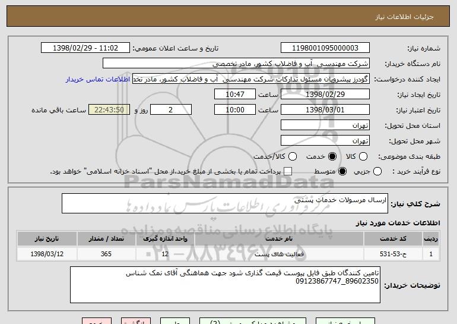Click the شرح کلی نیاز text area
Screen dimensions: 457x324
coord(225,203)
